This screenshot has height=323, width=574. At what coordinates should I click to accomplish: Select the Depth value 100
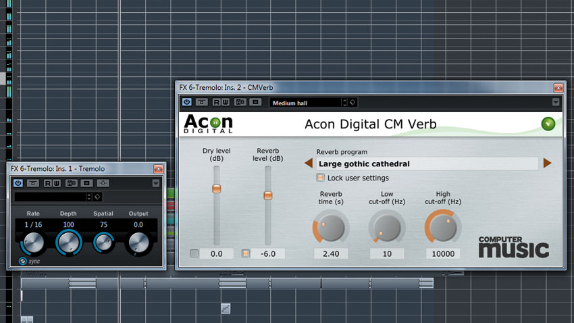(68, 224)
